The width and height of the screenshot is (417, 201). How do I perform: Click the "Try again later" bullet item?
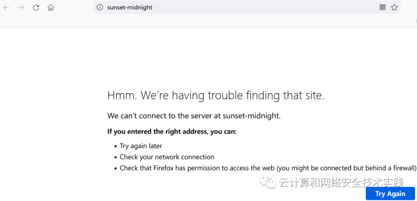pyautogui.click(x=141, y=146)
